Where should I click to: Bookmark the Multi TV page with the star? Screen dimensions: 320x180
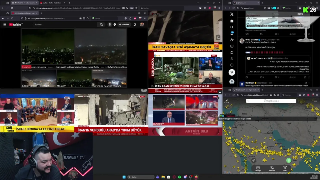tap(136, 8)
